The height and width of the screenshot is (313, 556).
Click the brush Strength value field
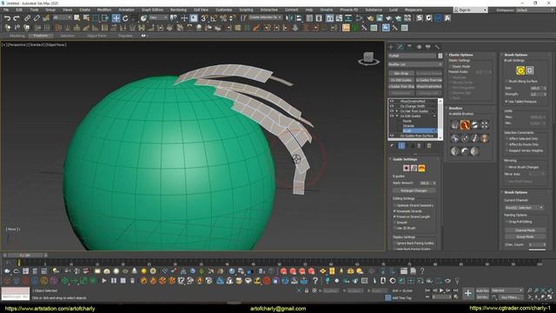click(535, 94)
